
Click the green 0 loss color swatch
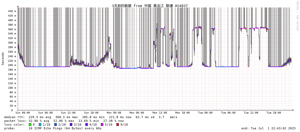click(30, 125)
